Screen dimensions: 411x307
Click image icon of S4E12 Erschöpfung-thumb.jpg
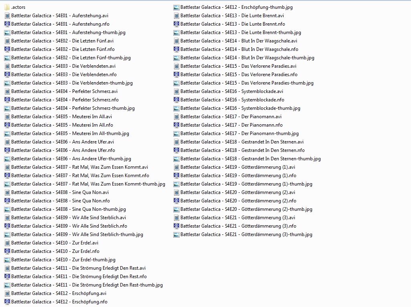[x=176, y=7]
